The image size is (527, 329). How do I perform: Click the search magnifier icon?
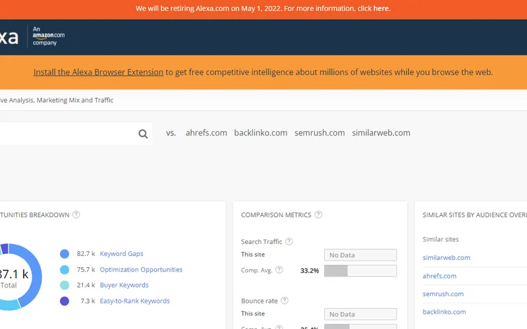(143, 134)
